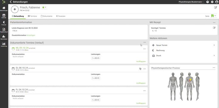Viewport: 219px width, 108px height.
Task: Click the marked spot on the body chart
Action: 190,80
